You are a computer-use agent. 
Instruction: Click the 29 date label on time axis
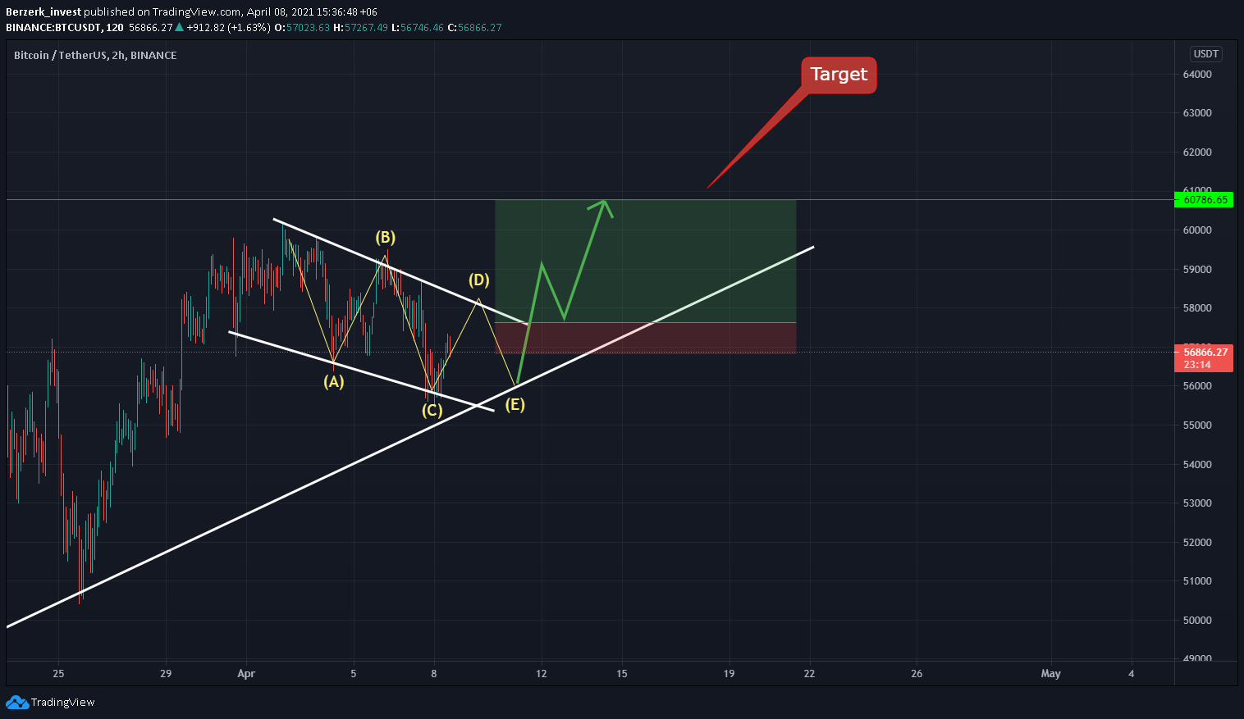166,674
